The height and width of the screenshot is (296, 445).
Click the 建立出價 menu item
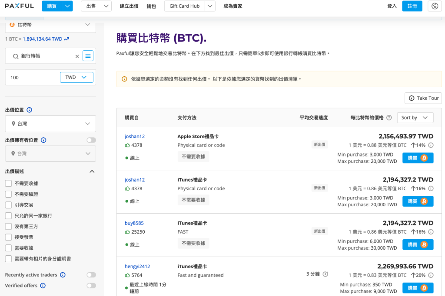[129, 6]
